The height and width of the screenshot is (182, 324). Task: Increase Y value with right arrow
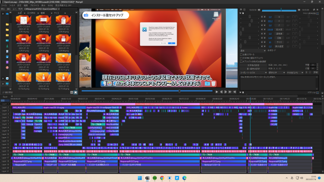(265, 21)
